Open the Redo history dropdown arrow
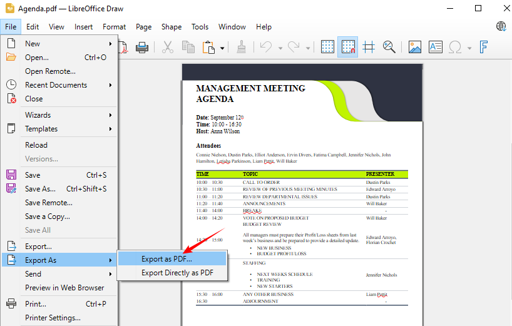Screen dimensions: 512x326 pos(307,48)
